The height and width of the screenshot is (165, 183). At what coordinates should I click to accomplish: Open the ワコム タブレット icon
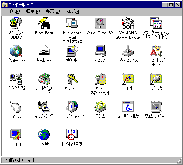tap(156, 107)
